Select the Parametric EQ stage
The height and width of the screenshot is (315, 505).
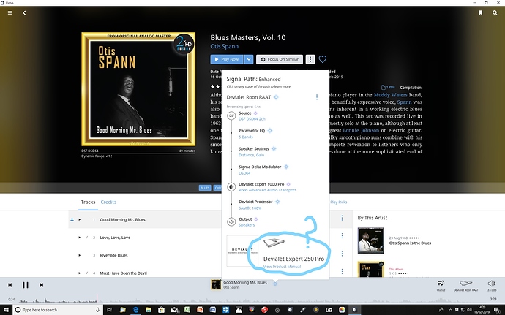252,131
